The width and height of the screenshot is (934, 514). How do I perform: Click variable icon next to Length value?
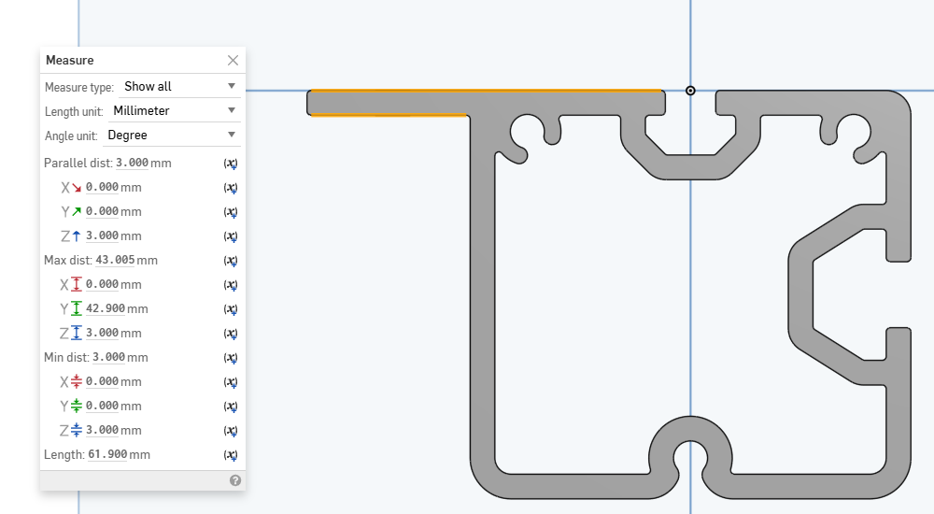point(231,454)
